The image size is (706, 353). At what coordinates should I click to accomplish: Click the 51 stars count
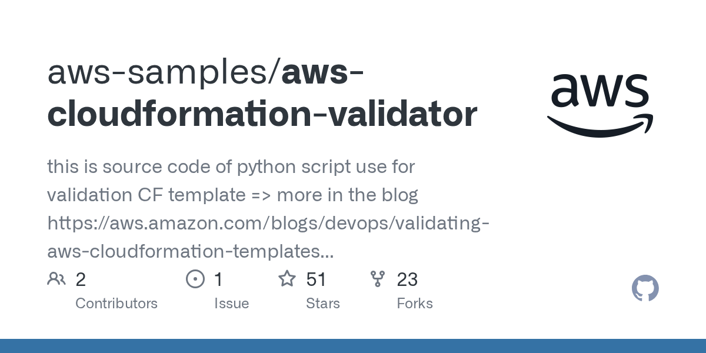pos(317,279)
